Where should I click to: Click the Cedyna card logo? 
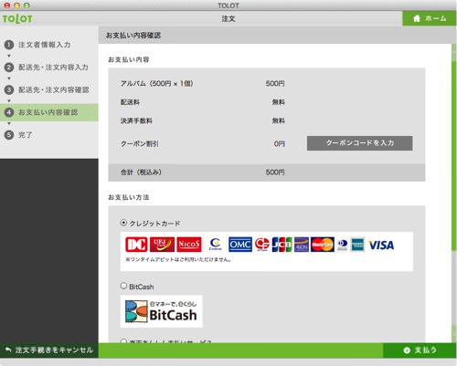coord(215,245)
